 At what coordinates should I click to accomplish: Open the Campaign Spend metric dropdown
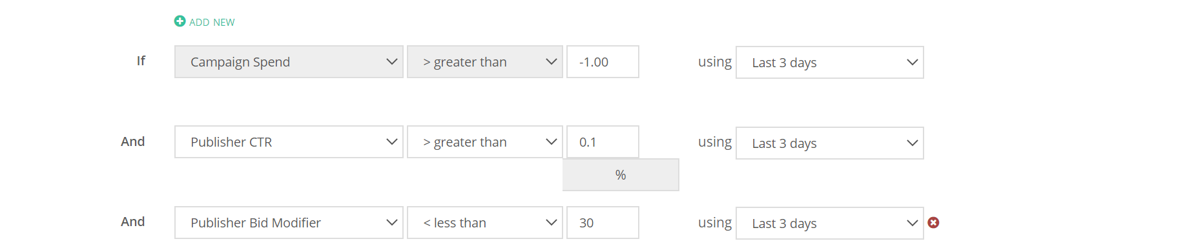coord(289,62)
